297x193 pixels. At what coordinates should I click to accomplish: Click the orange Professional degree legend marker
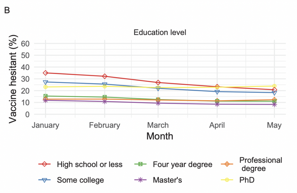(x=227, y=164)
